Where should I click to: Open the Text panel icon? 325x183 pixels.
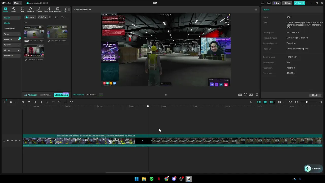point(22,10)
